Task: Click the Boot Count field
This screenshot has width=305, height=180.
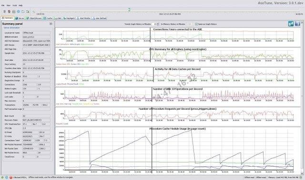Action: pyautogui.click(x=36, y=116)
